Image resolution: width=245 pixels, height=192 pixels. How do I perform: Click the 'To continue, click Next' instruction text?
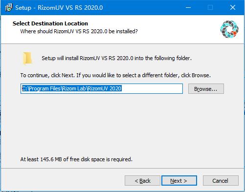(x=115, y=75)
